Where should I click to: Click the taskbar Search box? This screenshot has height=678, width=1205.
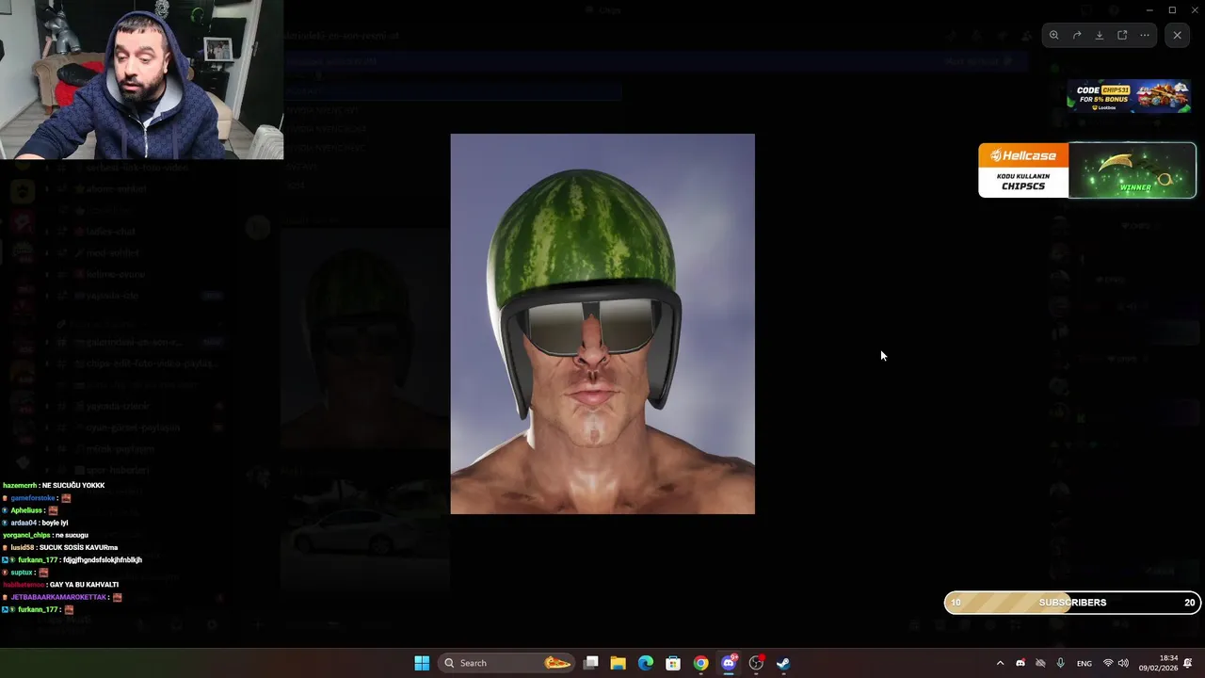(506, 663)
